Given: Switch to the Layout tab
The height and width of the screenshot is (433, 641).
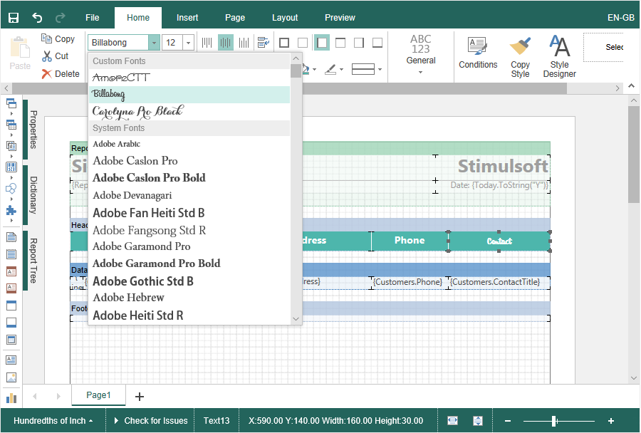Looking at the screenshot, I should point(285,18).
